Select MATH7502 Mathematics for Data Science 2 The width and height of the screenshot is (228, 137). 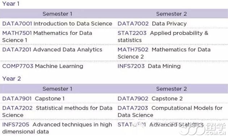[164, 53]
